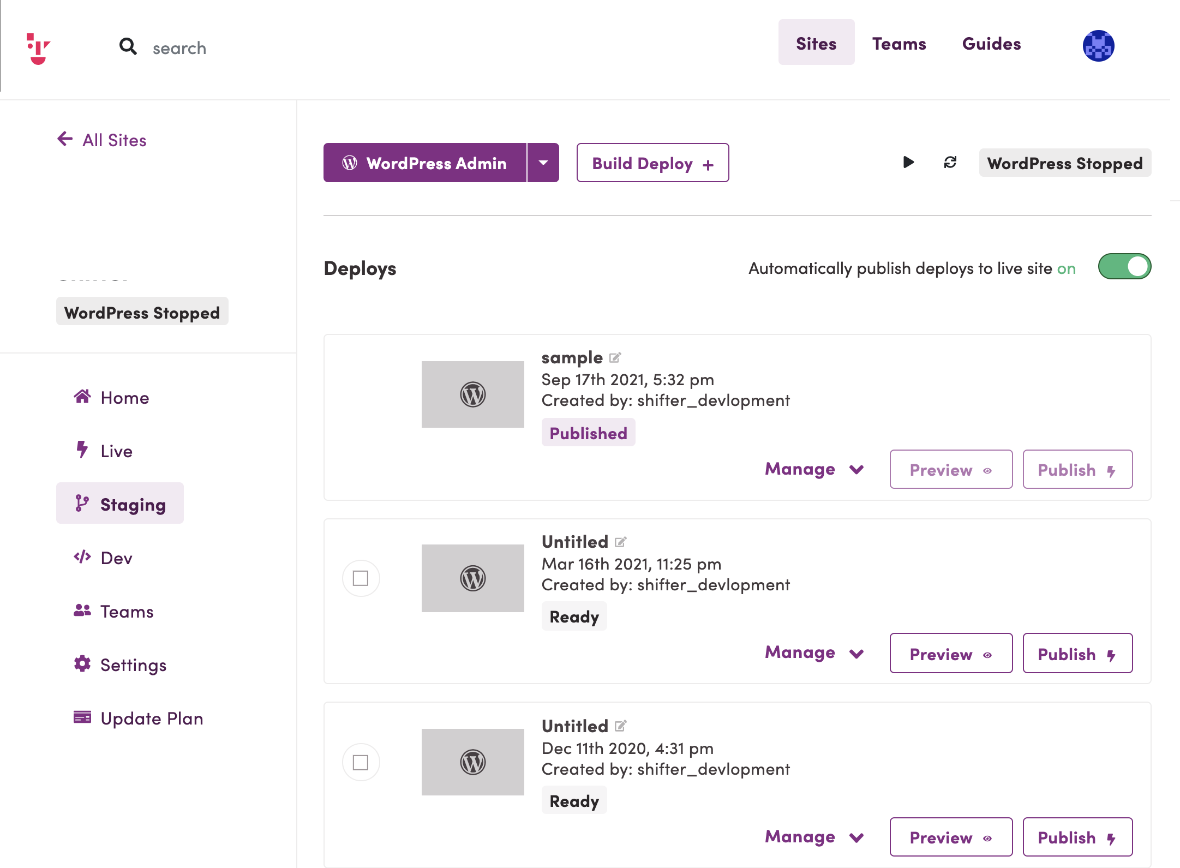The height and width of the screenshot is (868, 1180).
Task: Check the Dec 11th 2020 deploy checkbox
Action: (x=361, y=762)
